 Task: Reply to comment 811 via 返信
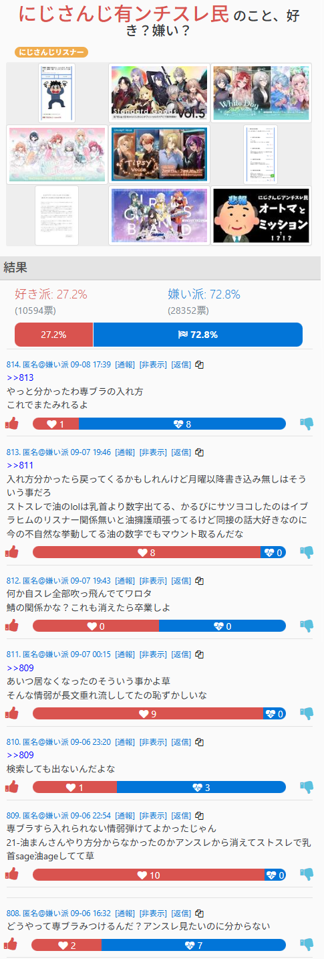click(181, 654)
